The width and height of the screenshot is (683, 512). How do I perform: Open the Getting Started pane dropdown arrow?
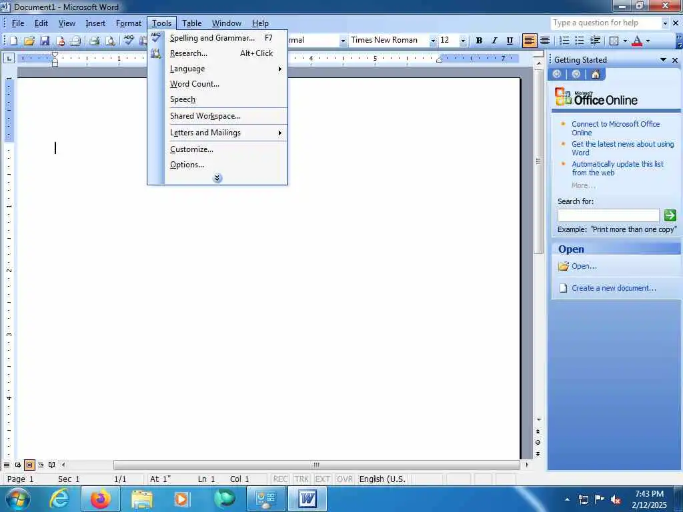tap(664, 59)
